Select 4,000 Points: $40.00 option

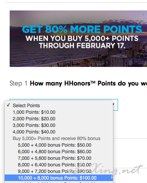(59, 132)
